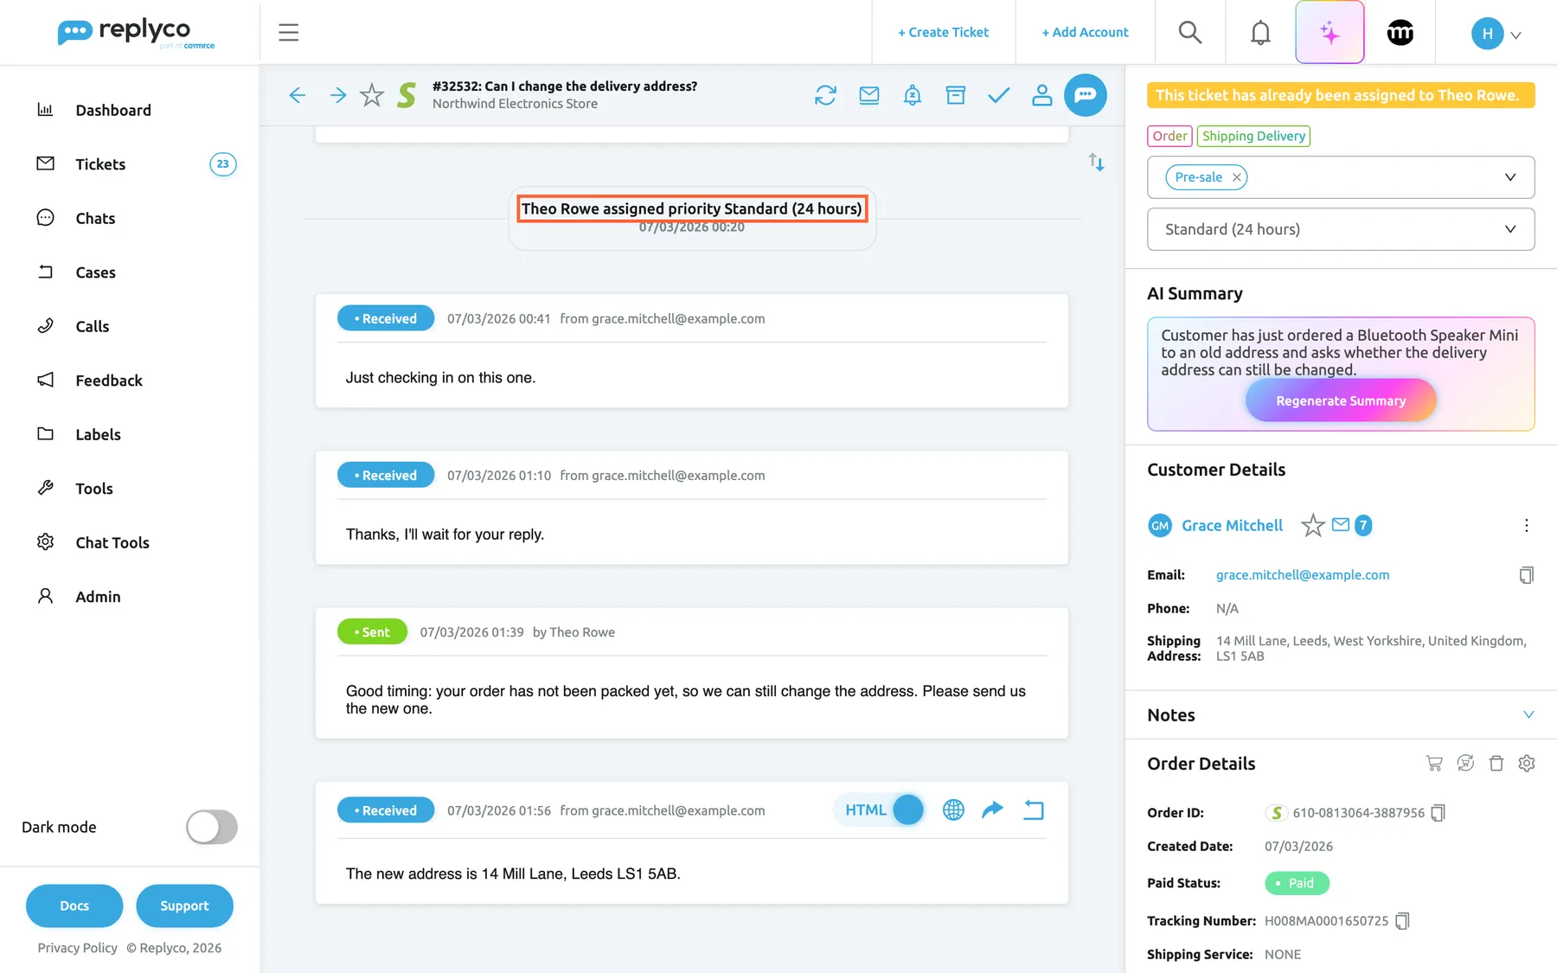The width and height of the screenshot is (1557, 973).
Task: Open Tickets in sidebar
Action: (100, 164)
